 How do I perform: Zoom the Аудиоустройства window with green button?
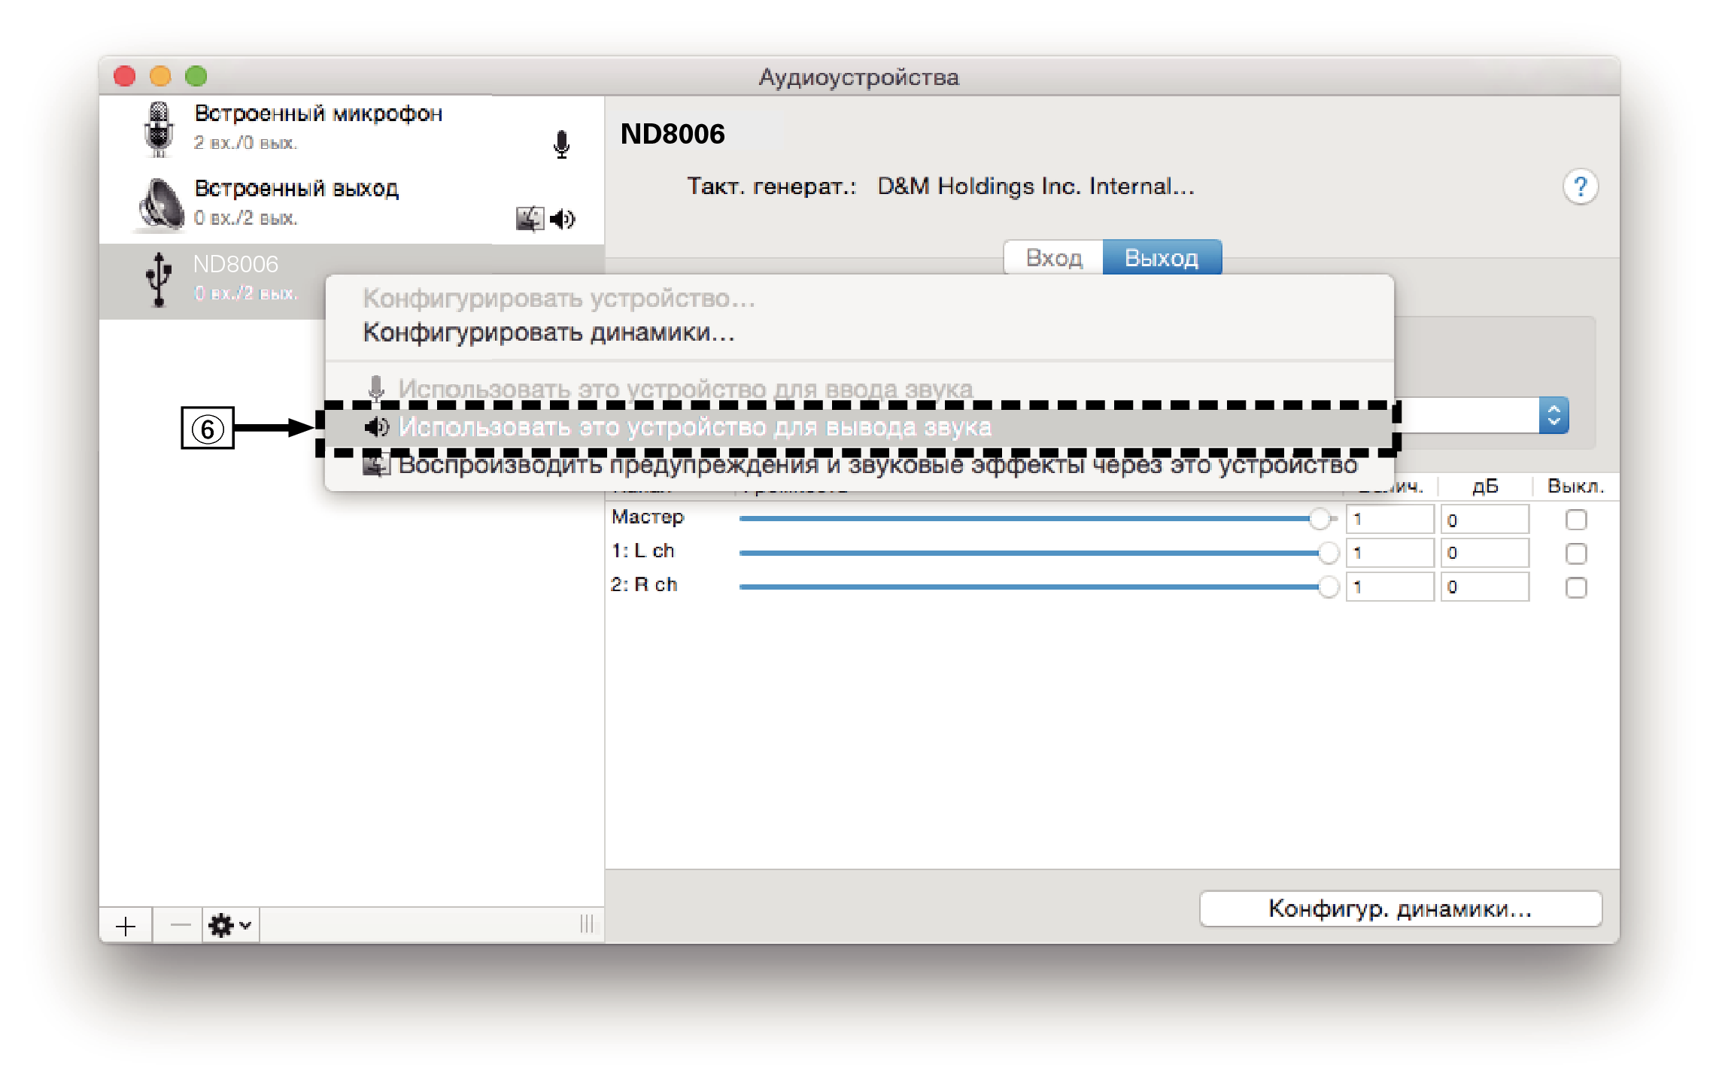(196, 76)
